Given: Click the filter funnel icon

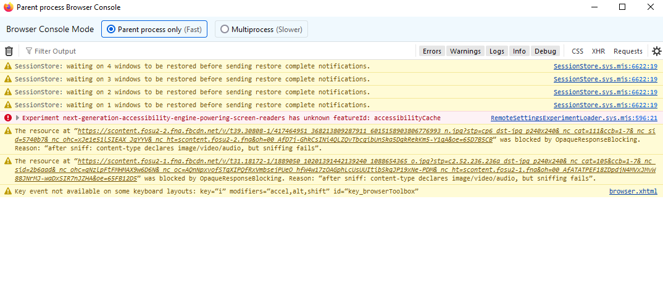Looking at the screenshot, I should point(29,51).
